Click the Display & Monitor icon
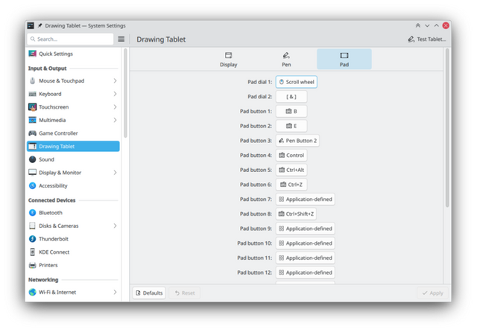 point(32,172)
